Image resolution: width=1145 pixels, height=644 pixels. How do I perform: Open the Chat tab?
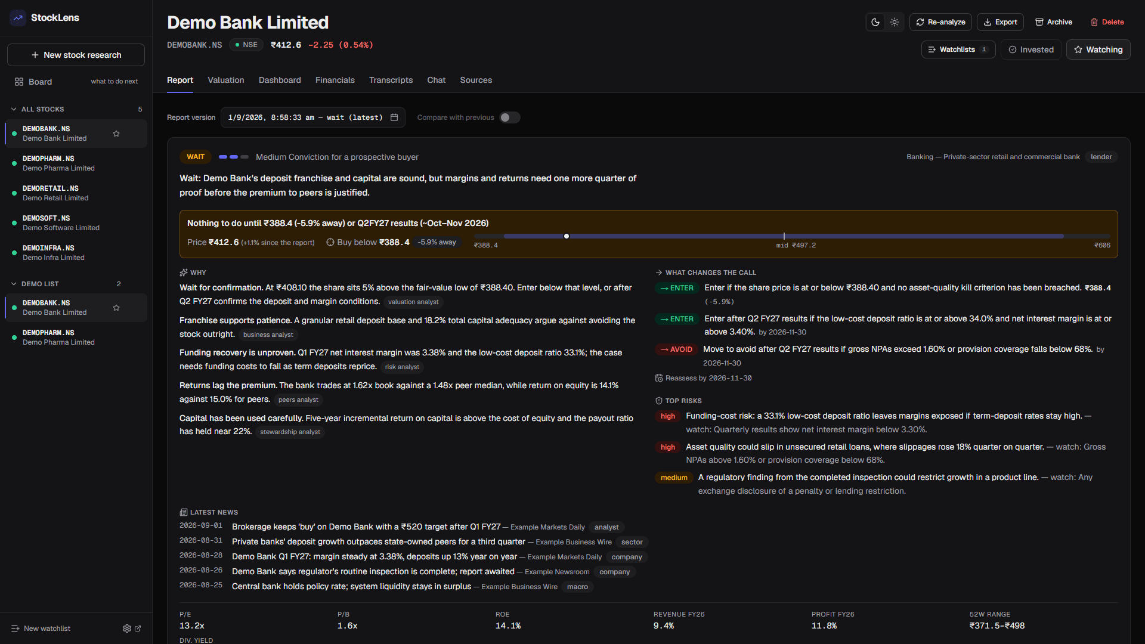click(437, 80)
